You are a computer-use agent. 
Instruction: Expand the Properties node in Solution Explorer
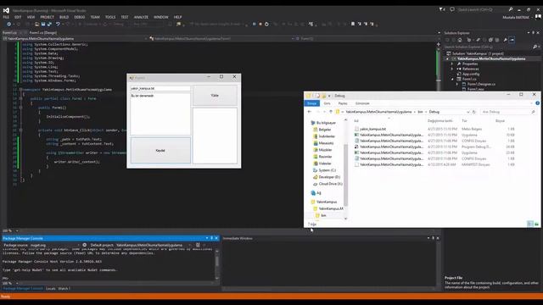click(x=452, y=64)
